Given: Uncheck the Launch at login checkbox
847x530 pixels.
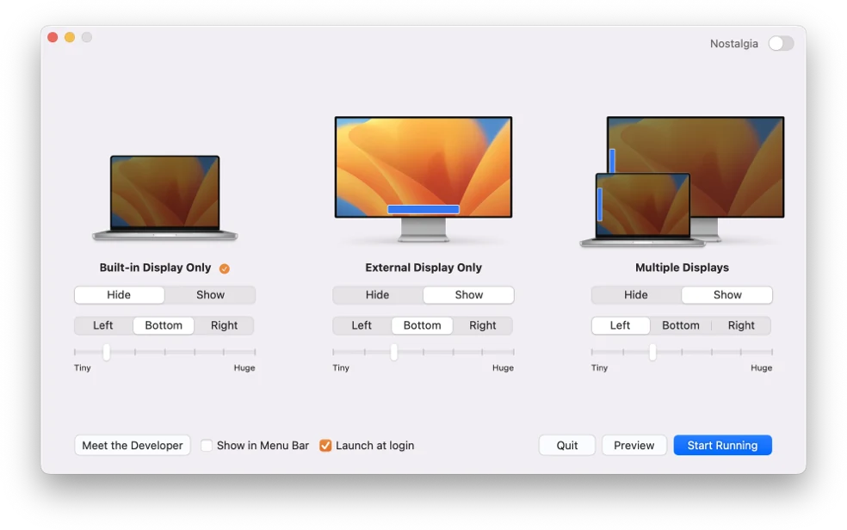Looking at the screenshot, I should click(x=325, y=446).
